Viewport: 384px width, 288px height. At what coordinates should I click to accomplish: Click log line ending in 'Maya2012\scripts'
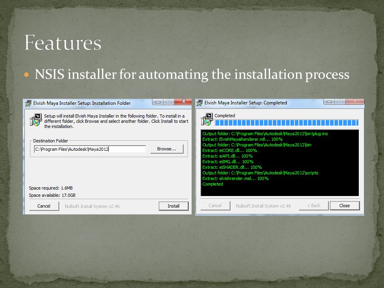tap(260, 173)
